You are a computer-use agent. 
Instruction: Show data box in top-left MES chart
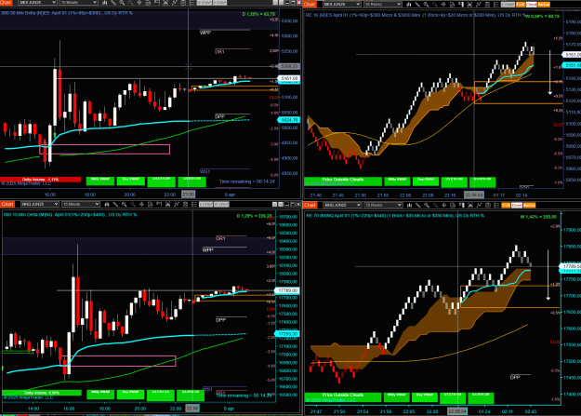tap(148, 3)
